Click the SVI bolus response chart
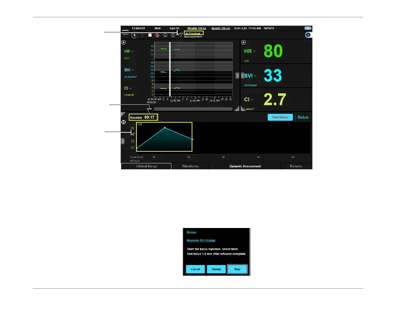The height and width of the screenshot is (312, 396). [x=164, y=137]
